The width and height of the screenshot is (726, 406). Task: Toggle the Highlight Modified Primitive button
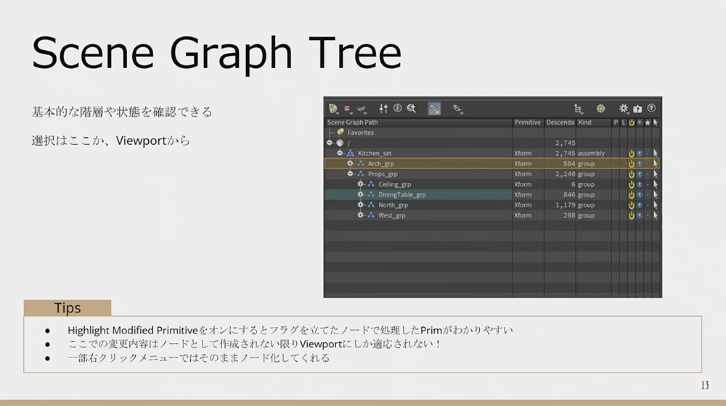pyautogui.click(x=434, y=109)
